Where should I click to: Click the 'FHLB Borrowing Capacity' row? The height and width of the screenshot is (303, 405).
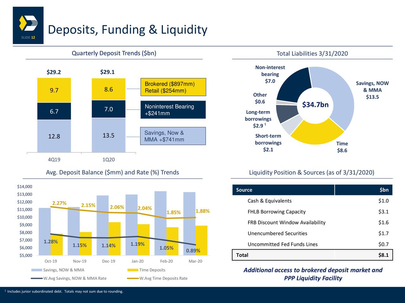(312, 212)
